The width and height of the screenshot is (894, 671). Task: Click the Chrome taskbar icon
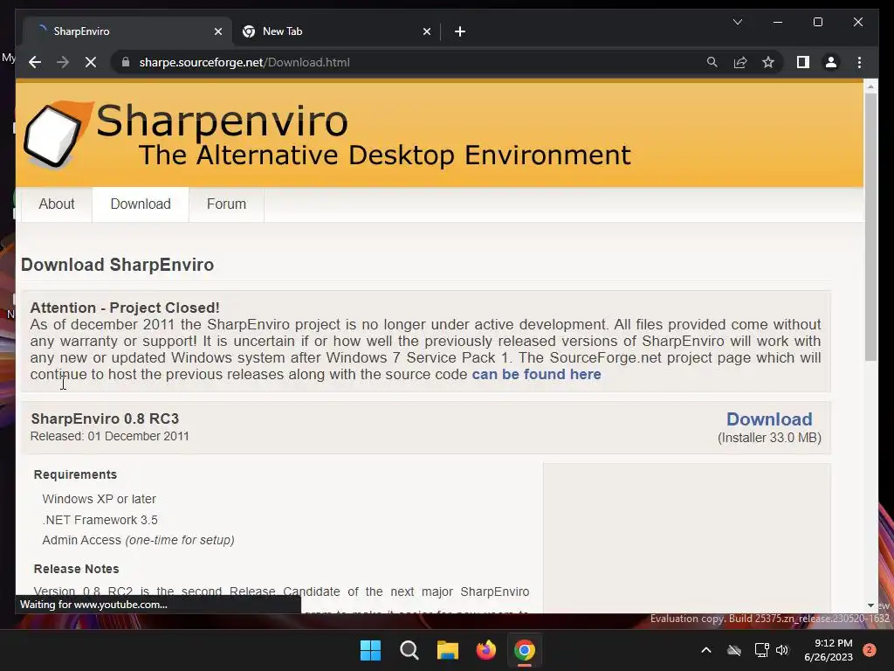[x=525, y=650]
